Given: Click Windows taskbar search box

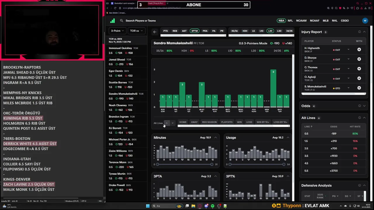Looking at the screenshot, I should click(168, 206).
